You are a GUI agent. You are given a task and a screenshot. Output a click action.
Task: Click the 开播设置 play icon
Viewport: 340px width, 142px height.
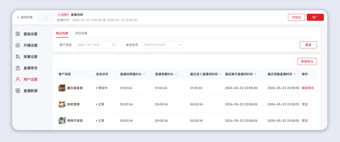18,45
